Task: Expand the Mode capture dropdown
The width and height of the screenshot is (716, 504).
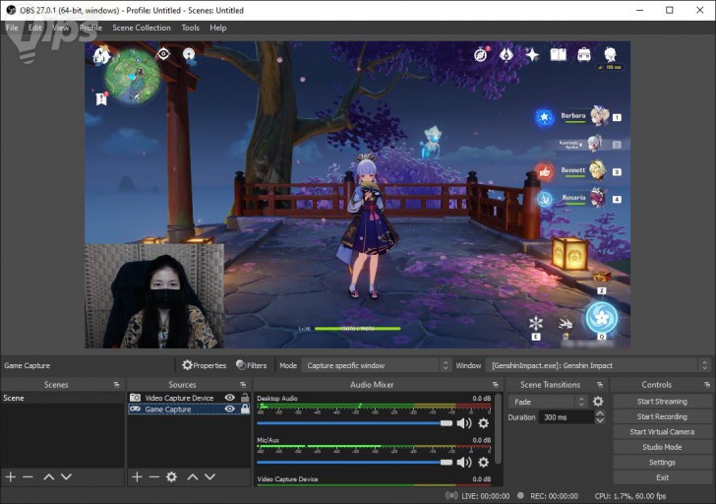Action: [377, 365]
